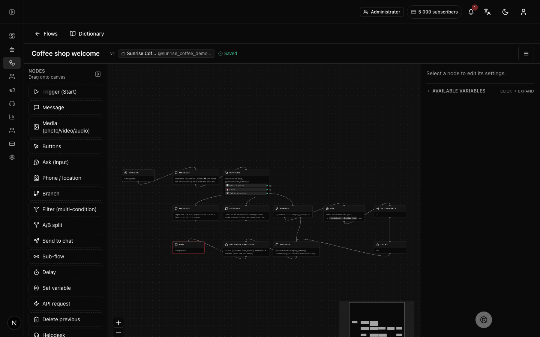Toggle dark mode moon icon

(x=505, y=12)
